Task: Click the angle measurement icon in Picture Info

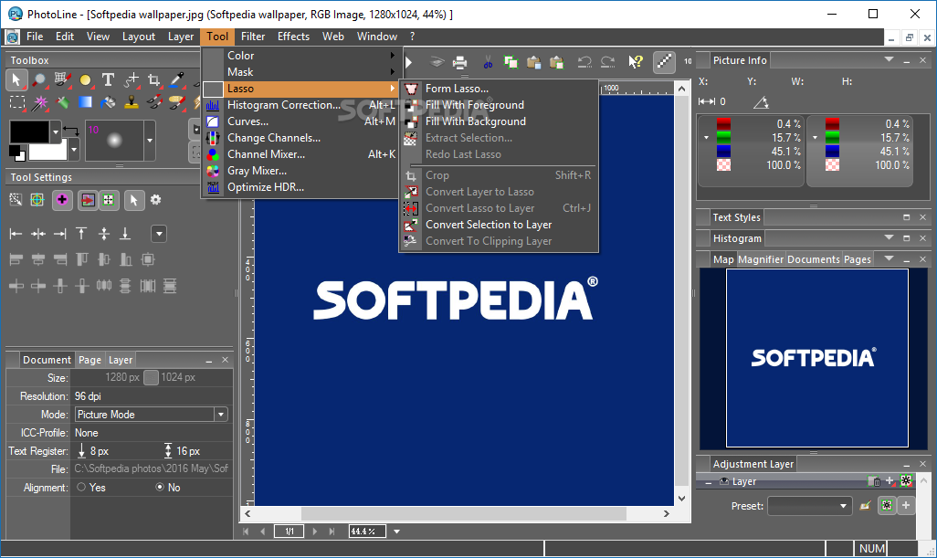Action: pos(761,102)
